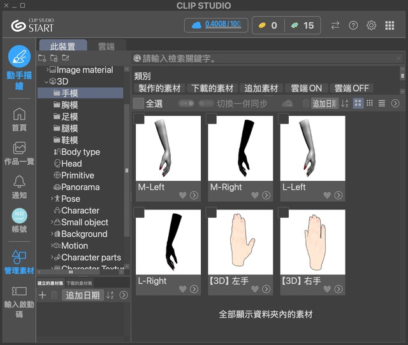Tick checkbox on L-Right thumbnail
The height and width of the screenshot is (345, 408).
coord(139,213)
